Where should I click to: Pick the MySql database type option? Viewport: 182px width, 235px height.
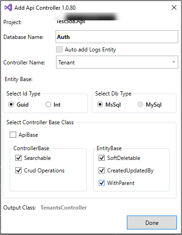click(140, 104)
